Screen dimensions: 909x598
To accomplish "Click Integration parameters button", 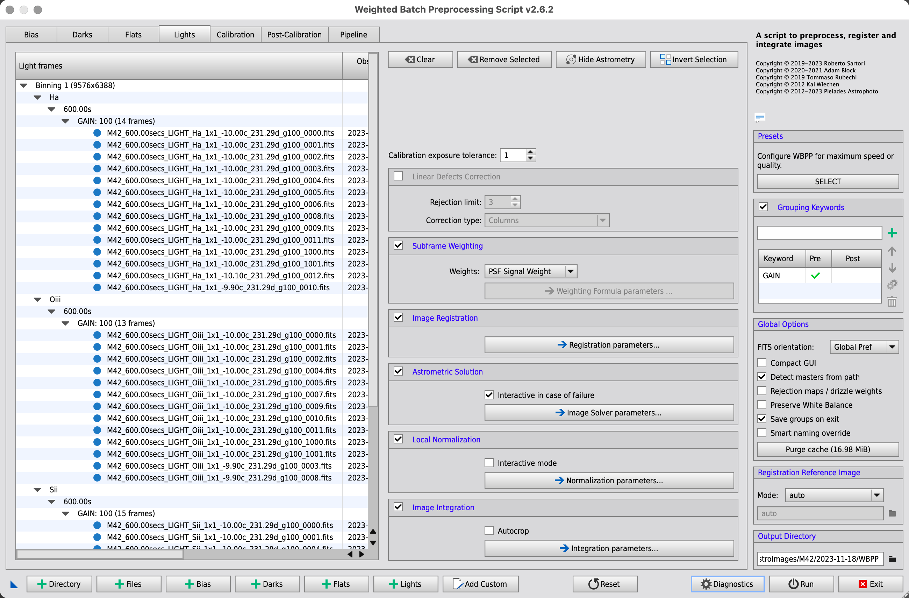I will 608,548.
